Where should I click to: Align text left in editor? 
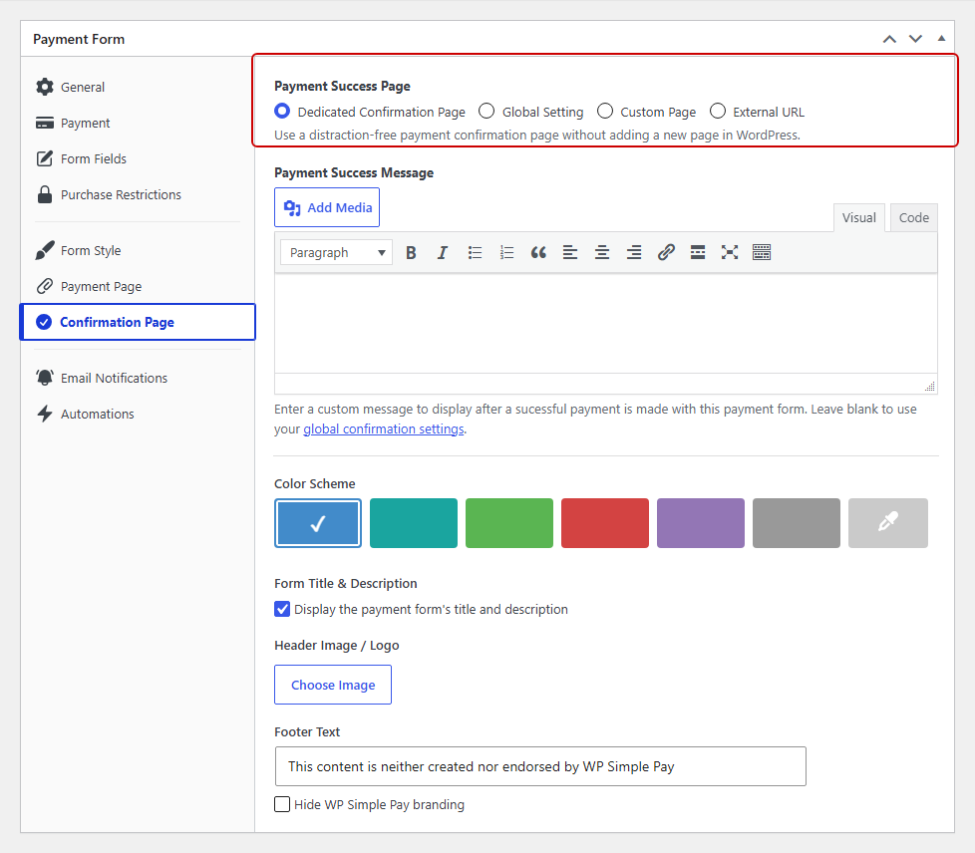tap(570, 252)
